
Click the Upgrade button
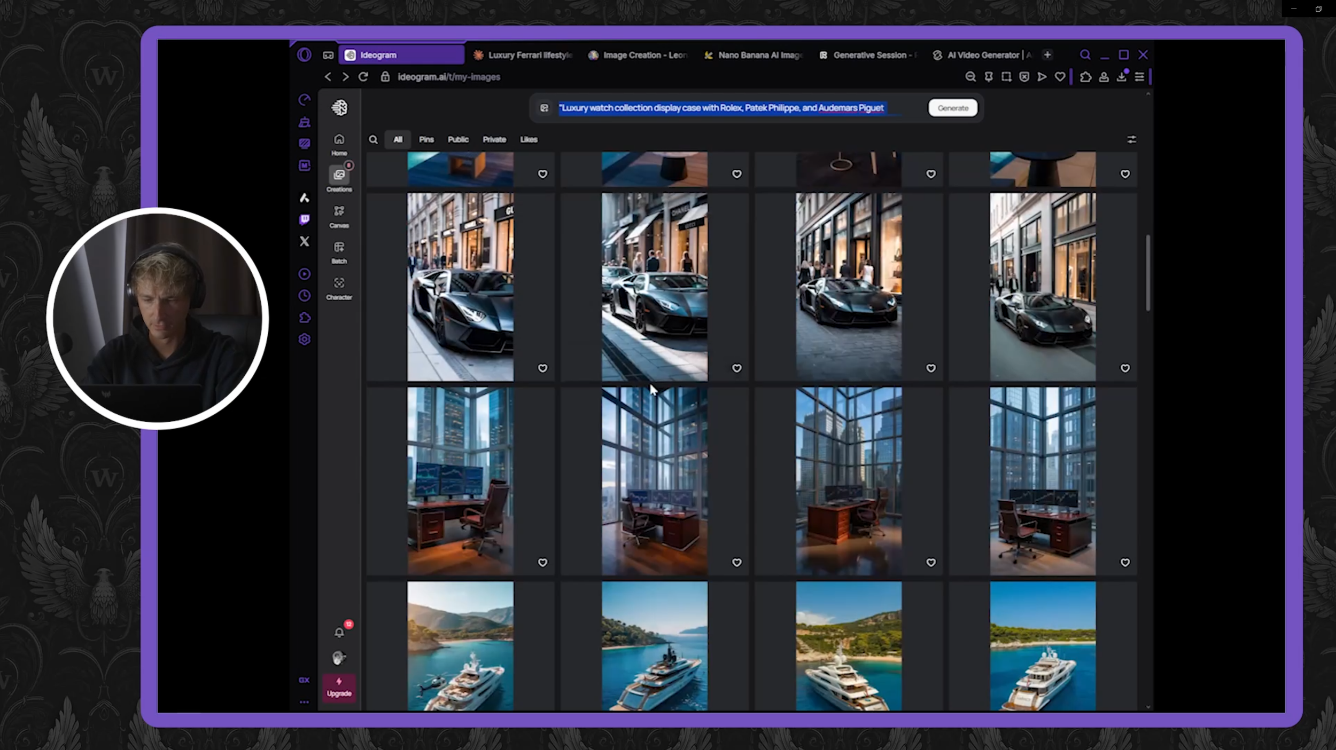pyautogui.click(x=339, y=688)
